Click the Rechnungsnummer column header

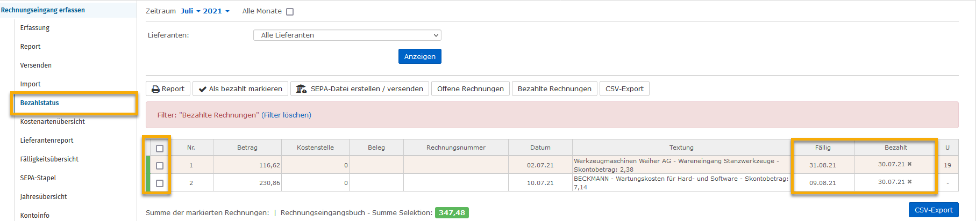coord(456,148)
